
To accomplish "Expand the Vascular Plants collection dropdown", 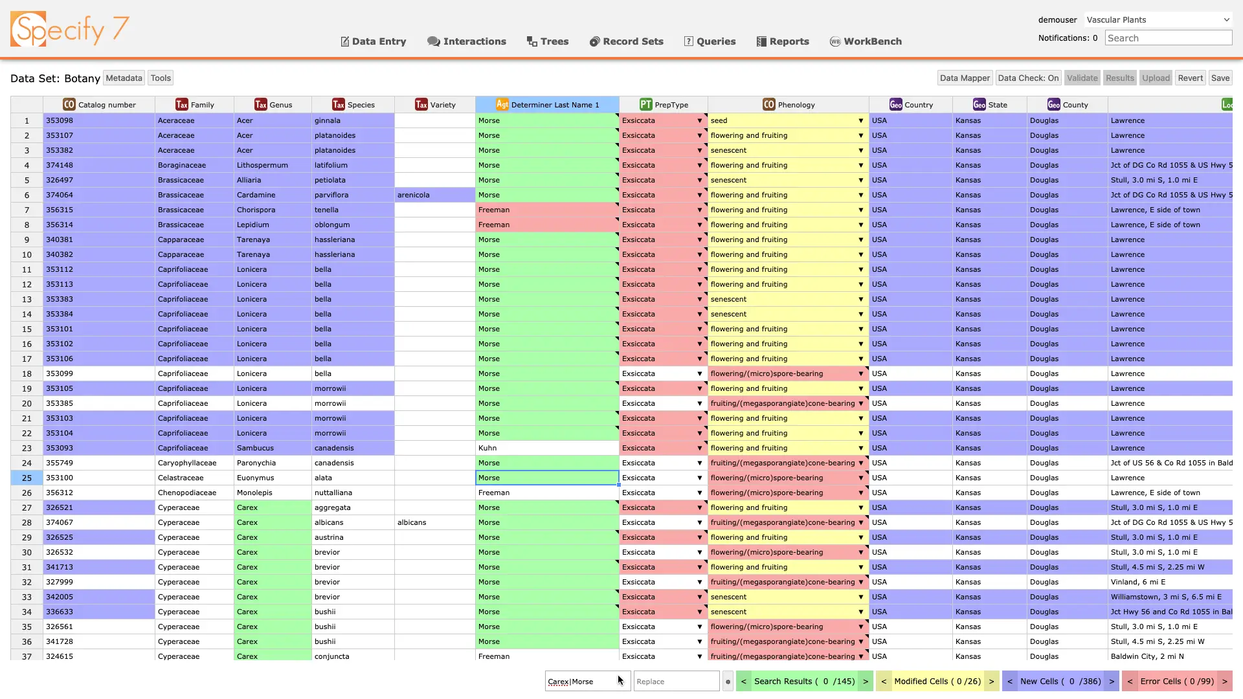I will 1158,20.
